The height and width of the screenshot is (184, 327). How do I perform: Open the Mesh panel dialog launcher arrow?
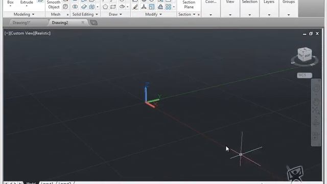67,15
